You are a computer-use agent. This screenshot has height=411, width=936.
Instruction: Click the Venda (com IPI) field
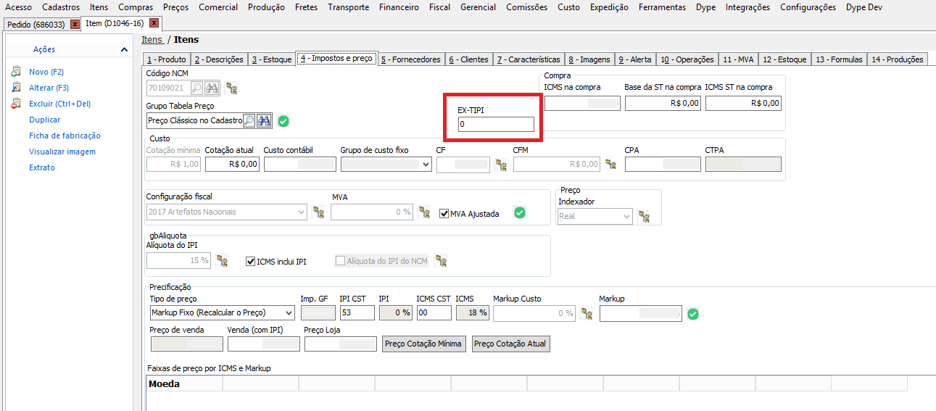click(x=263, y=344)
